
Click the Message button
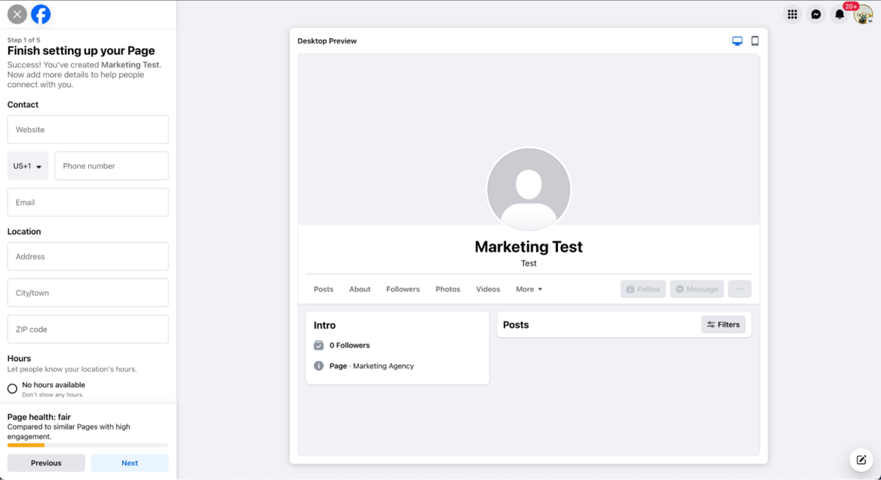[x=697, y=289]
